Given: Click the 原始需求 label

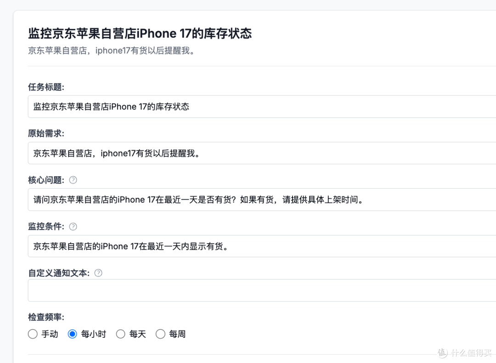Looking at the screenshot, I should 46,134.
